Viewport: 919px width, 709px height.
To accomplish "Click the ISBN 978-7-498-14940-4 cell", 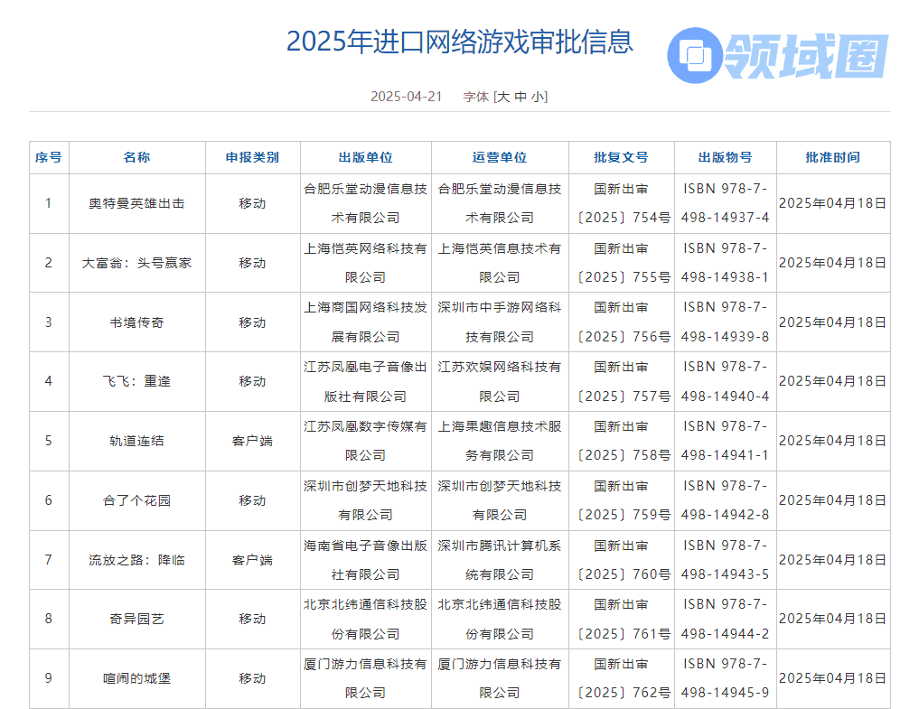I will coord(725,381).
